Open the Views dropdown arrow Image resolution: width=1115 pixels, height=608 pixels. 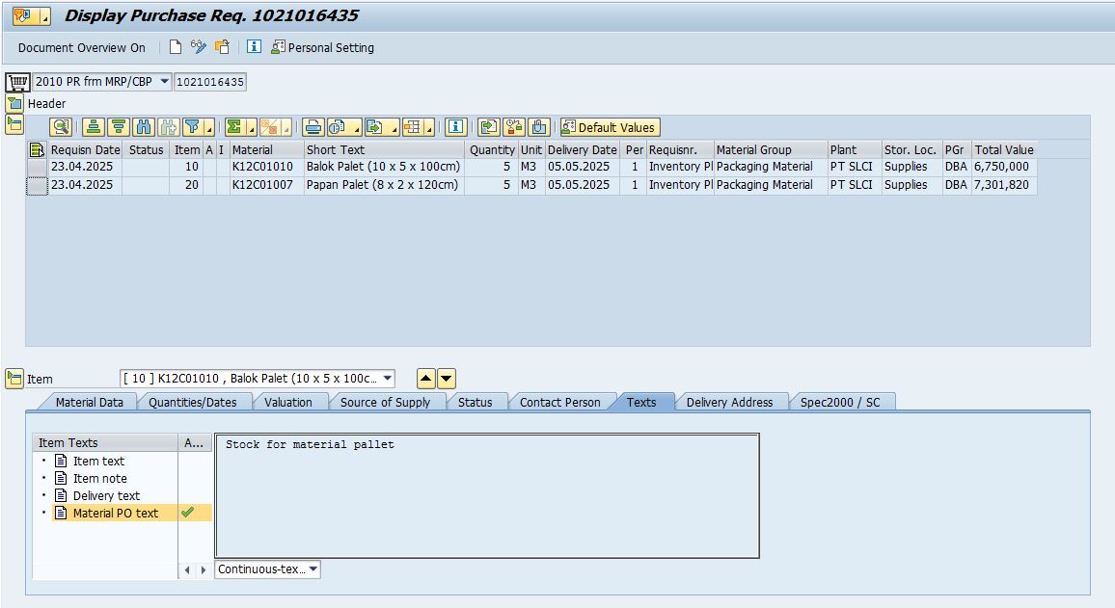[x=356, y=128]
